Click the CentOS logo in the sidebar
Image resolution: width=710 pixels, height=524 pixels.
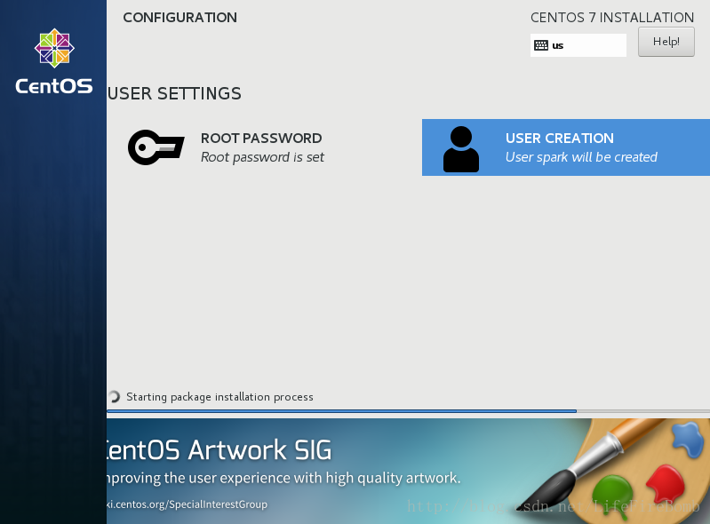54,48
